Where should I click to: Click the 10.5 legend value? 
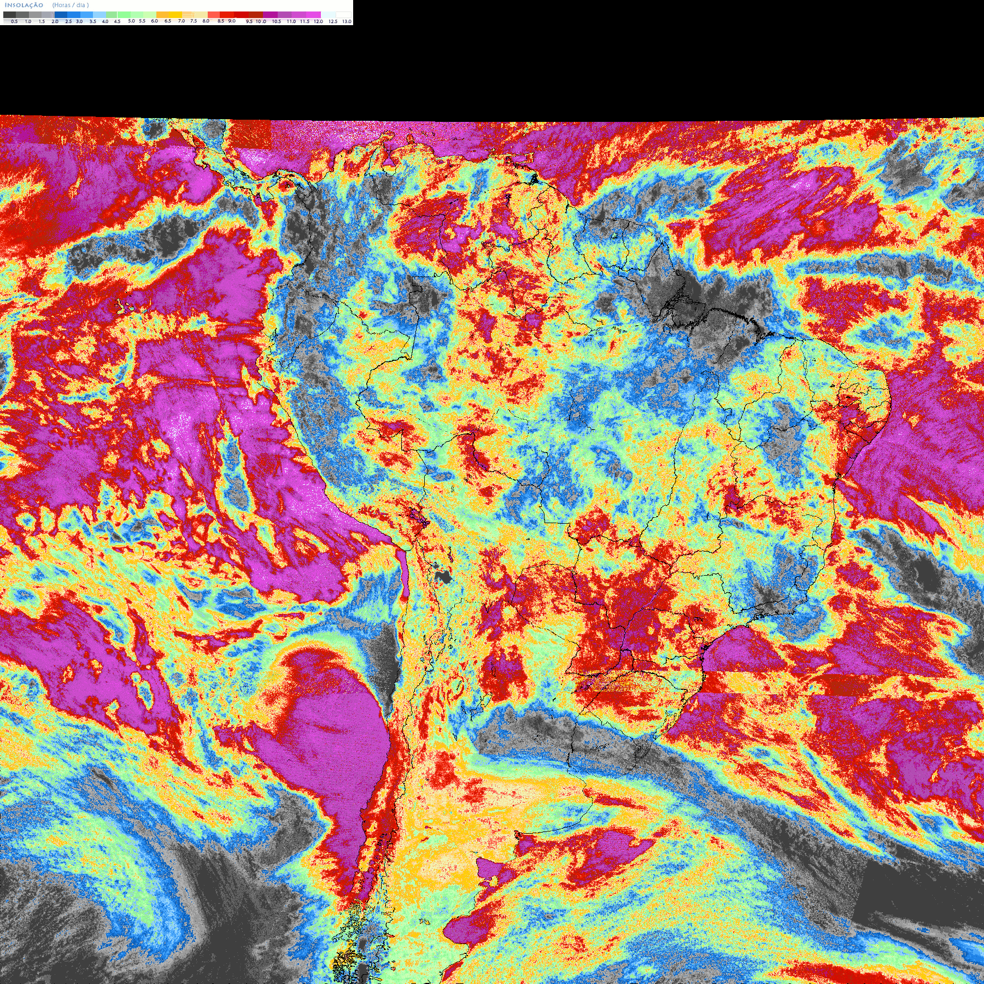277,21
